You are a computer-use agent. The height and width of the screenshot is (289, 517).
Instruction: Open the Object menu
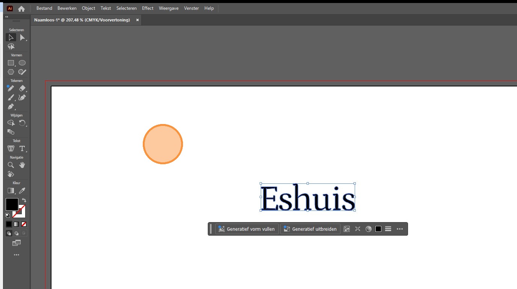(x=89, y=8)
